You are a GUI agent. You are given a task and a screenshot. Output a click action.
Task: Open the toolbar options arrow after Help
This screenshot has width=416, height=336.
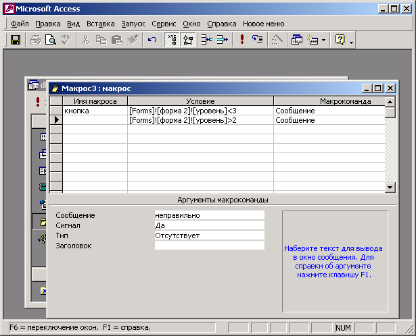tap(351, 43)
